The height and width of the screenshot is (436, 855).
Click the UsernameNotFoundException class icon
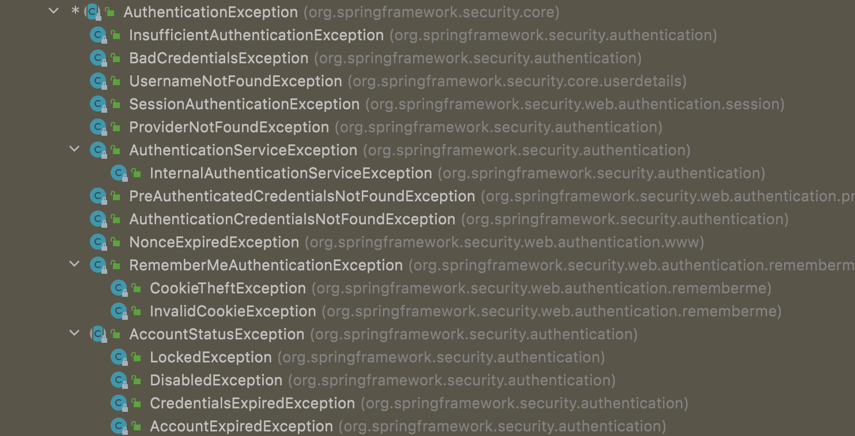click(99, 81)
